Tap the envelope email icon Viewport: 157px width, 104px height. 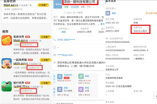click(55, 55)
